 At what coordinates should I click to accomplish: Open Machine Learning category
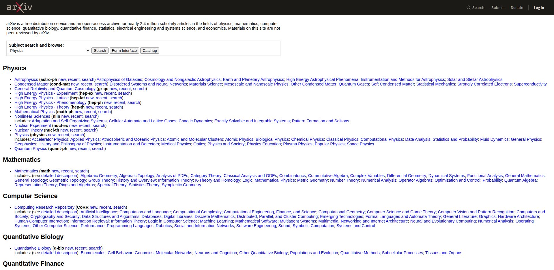(216, 221)
